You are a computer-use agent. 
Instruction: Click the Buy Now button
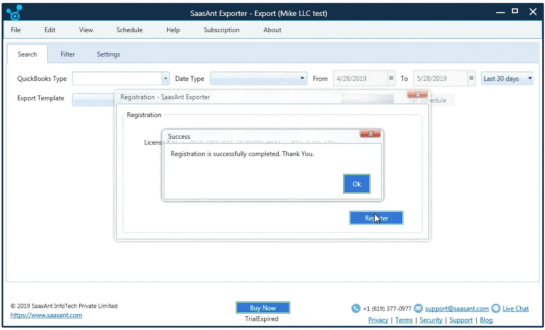pyautogui.click(x=263, y=308)
